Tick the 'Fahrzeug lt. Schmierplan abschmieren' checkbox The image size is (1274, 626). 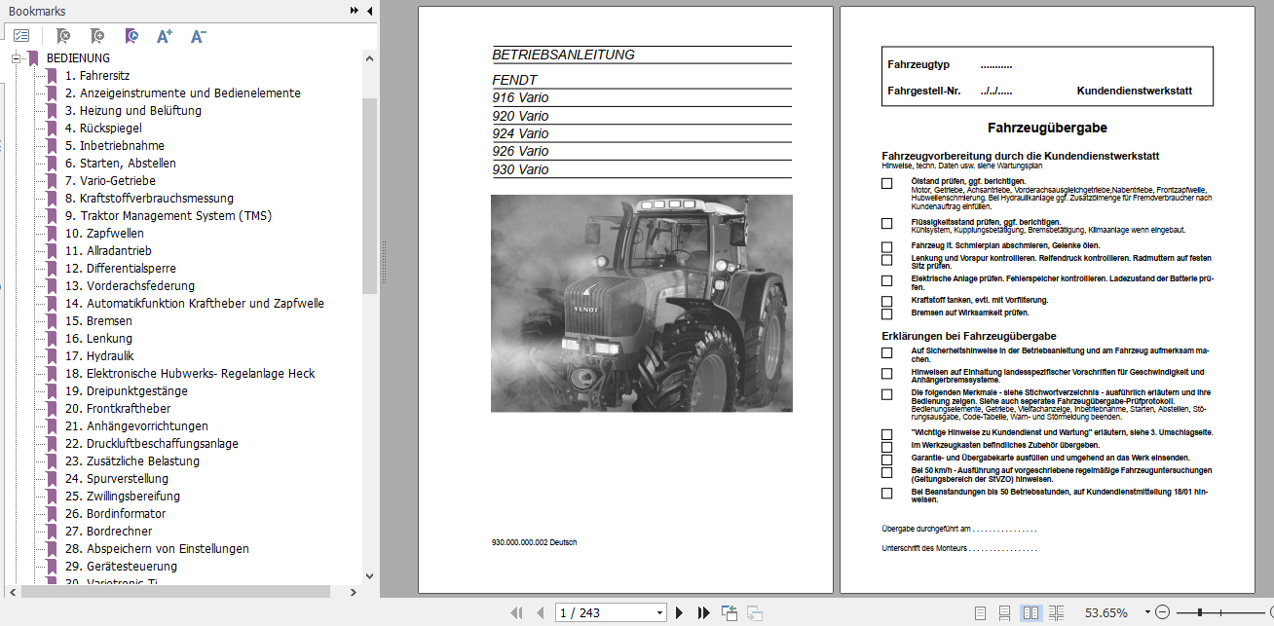tap(886, 247)
